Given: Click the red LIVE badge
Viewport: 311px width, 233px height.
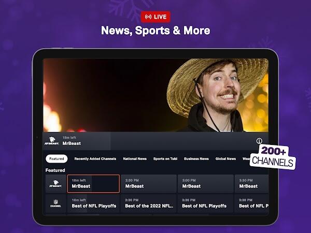Looking at the screenshot, I should pyautogui.click(x=155, y=17).
